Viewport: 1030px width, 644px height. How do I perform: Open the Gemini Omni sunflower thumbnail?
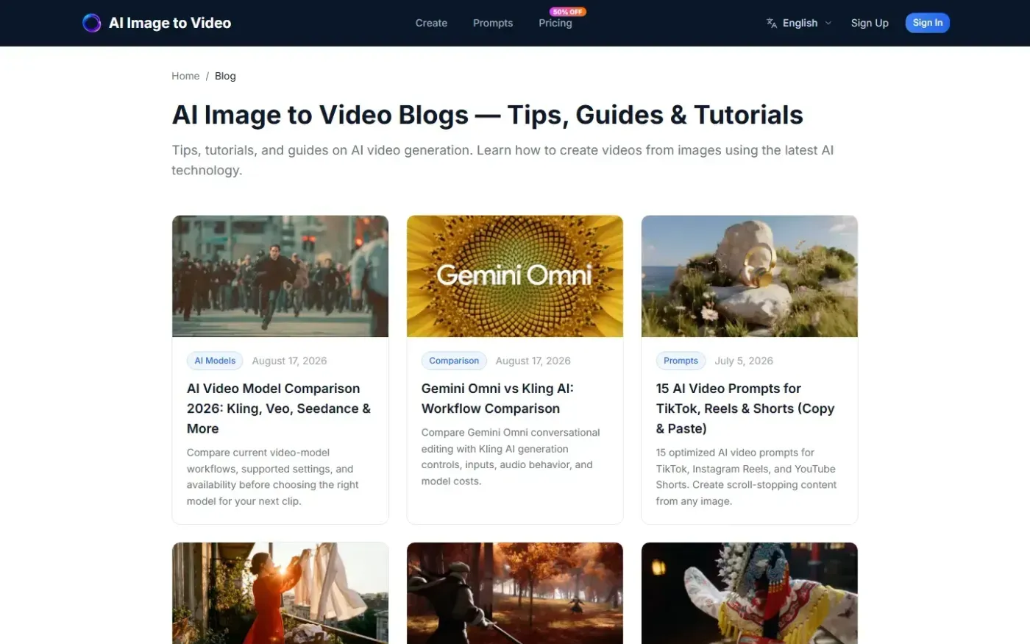coord(515,276)
